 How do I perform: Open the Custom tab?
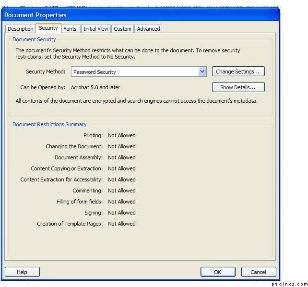tap(122, 29)
